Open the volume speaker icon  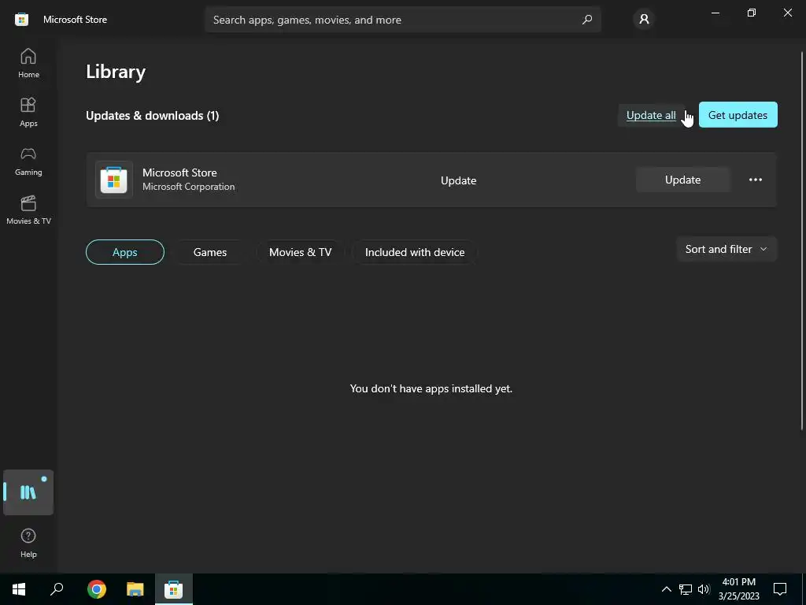pos(704,589)
